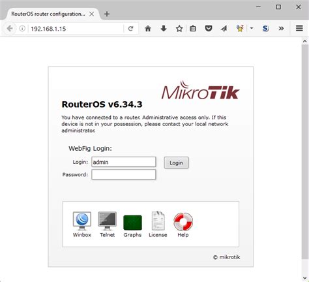This screenshot has width=309, height=282.
Task: Open the downloads arrow in toolbar
Action: coord(164,29)
